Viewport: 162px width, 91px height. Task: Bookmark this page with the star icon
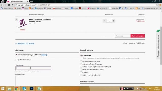(x=157, y=5)
